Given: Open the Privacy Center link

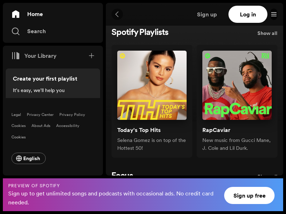Looking at the screenshot, I should tap(40, 114).
